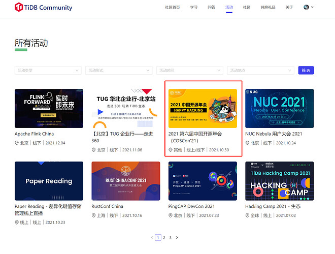Open the 兑换礼品 navigation item

point(268,8)
